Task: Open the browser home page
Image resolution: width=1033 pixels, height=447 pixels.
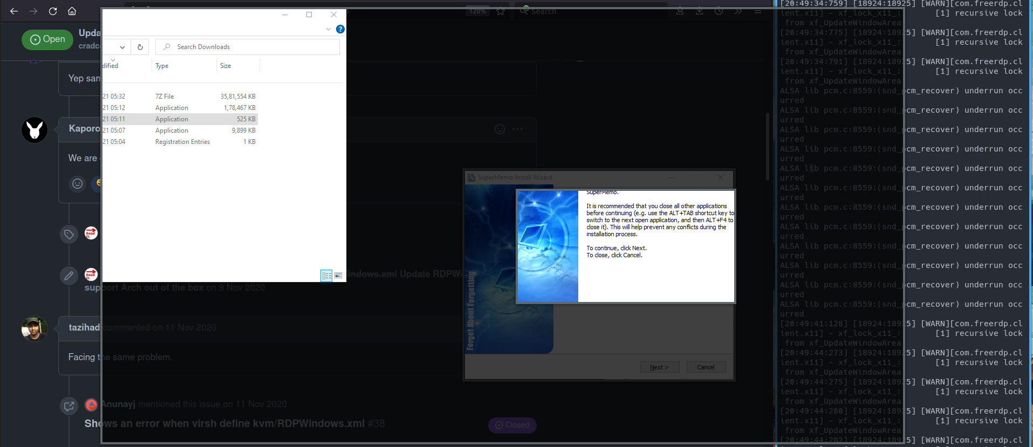Action: tap(72, 11)
